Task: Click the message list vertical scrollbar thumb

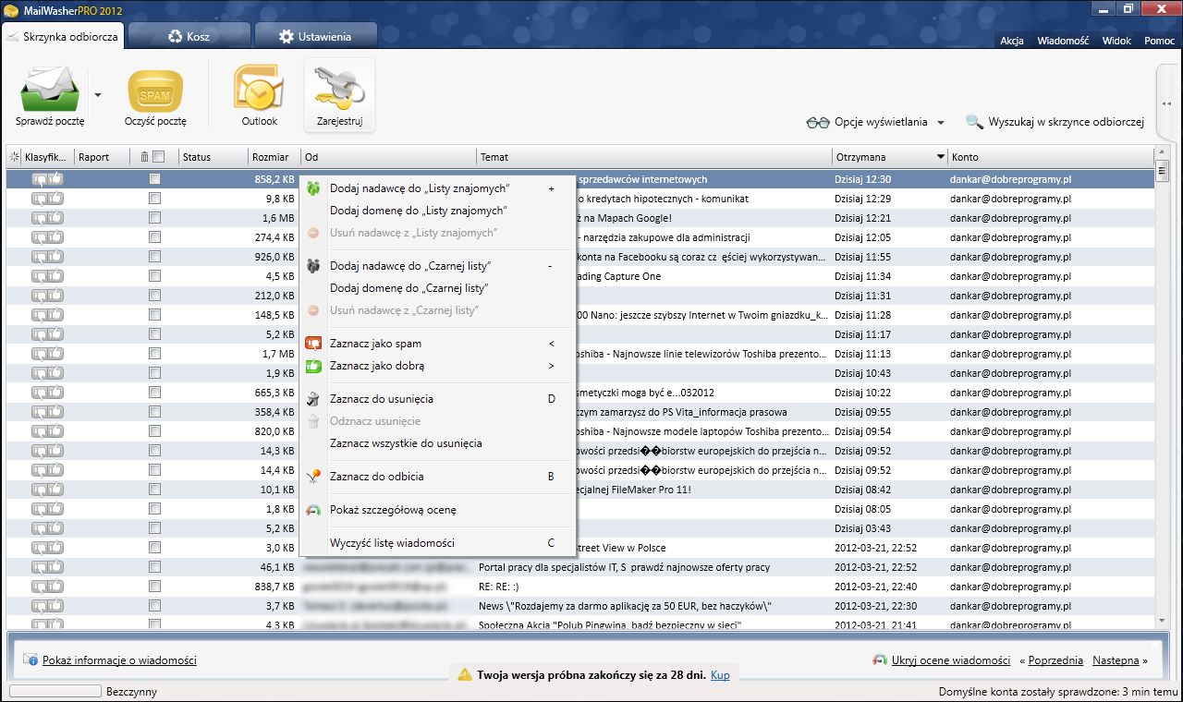Action: pyautogui.click(x=1163, y=172)
